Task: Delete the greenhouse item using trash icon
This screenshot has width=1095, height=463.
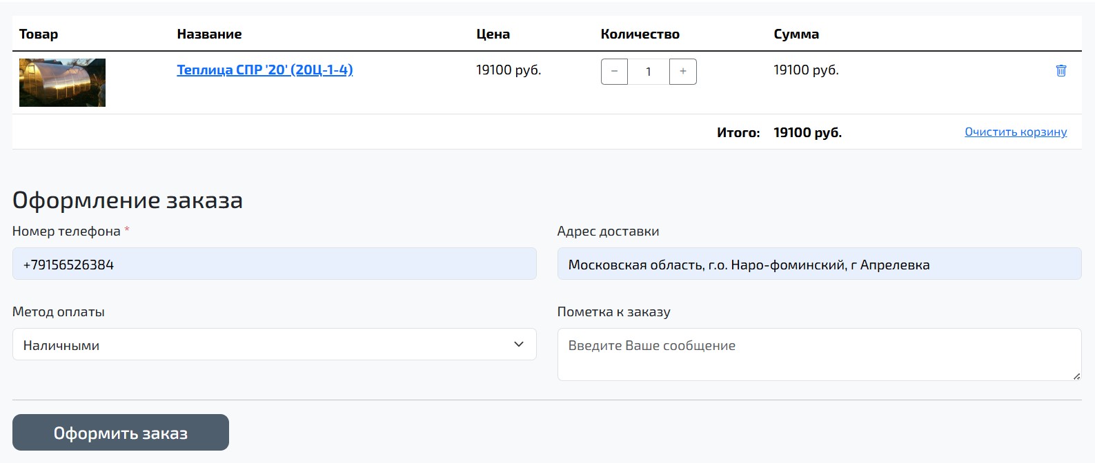Action: (x=1061, y=70)
